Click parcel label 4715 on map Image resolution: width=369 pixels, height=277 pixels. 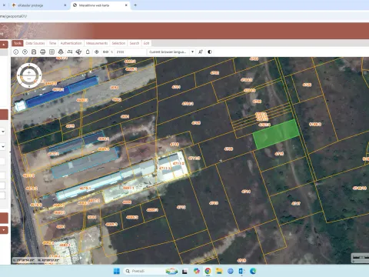(279, 154)
